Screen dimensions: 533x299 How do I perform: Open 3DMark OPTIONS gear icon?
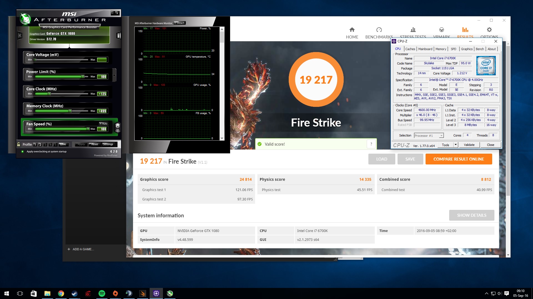point(489,30)
